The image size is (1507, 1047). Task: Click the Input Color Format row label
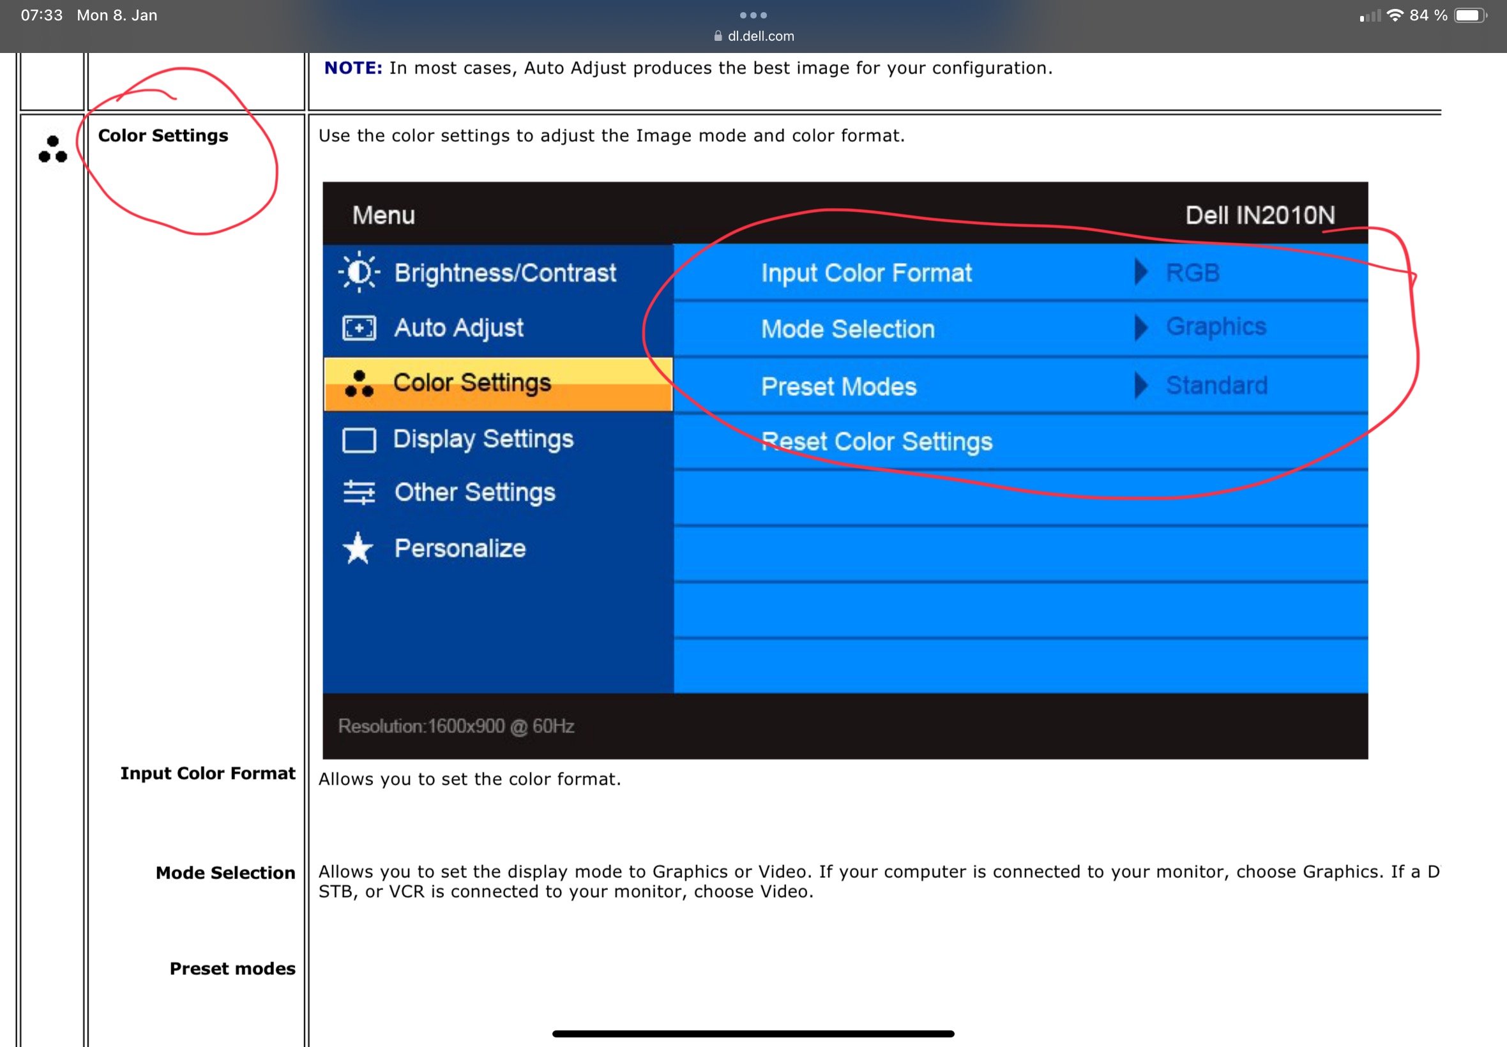pos(208,774)
